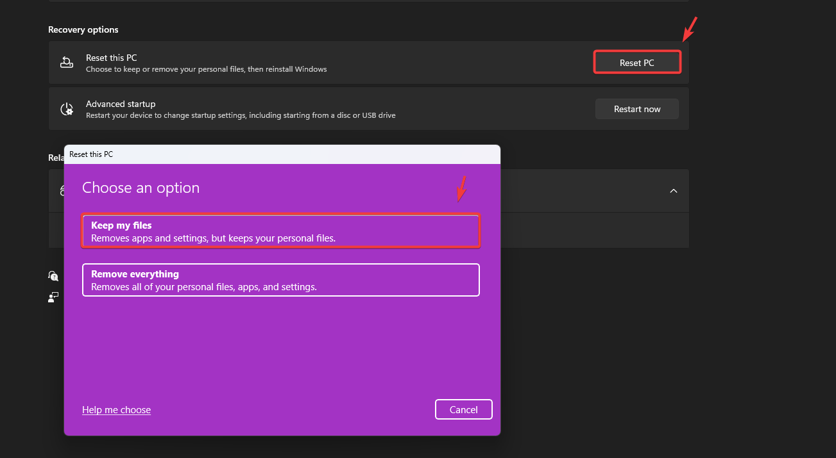Open the Give feedback icon
The image size is (836, 458).
[53, 297]
